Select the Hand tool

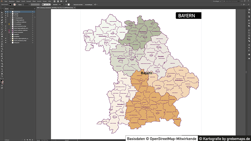[x=2, y=73]
